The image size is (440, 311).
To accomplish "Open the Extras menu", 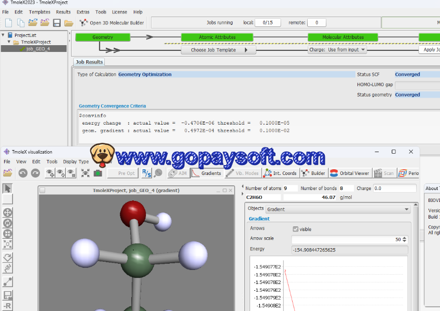I will pyautogui.click(x=83, y=12).
